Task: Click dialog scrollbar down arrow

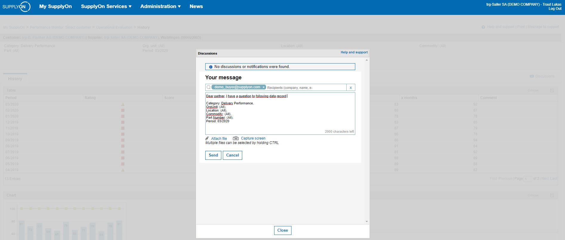Action: coord(367,222)
